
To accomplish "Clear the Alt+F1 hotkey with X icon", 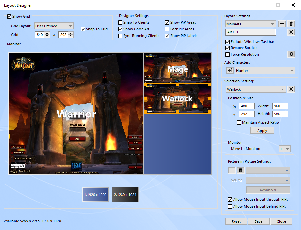I will coord(291,32).
